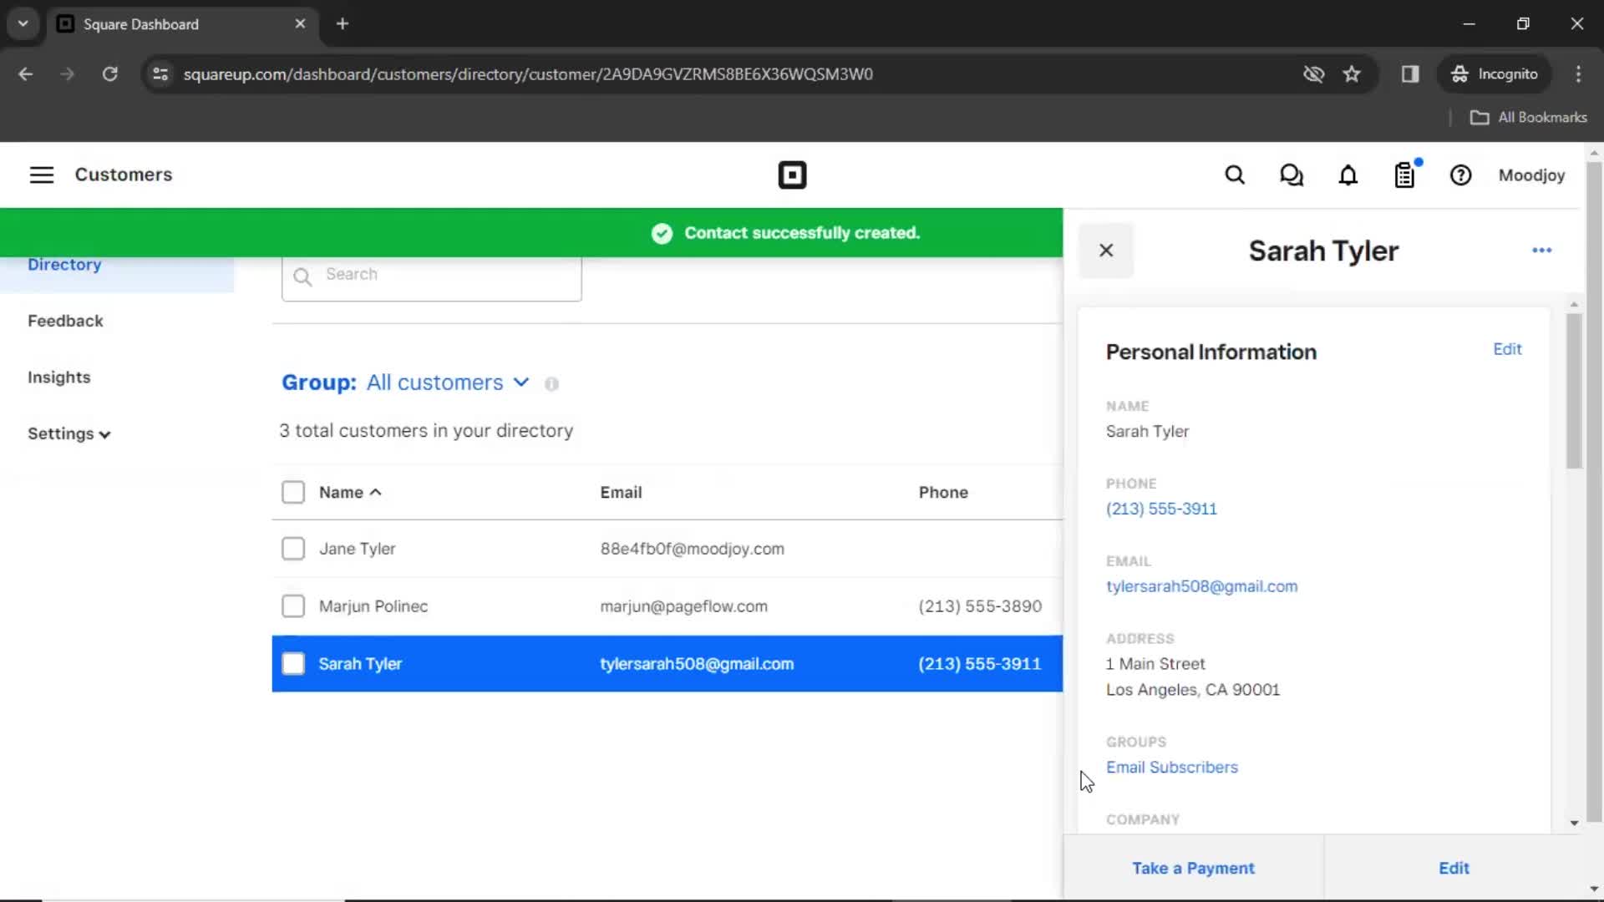Screen dimensions: 1604x902
Task: Toggle checkbox for Jane Tyler row
Action: tap(293, 549)
